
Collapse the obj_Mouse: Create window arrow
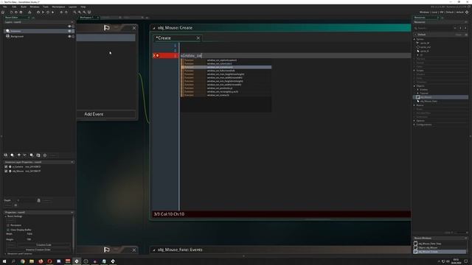pyautogui.click(x=154, y=28)
